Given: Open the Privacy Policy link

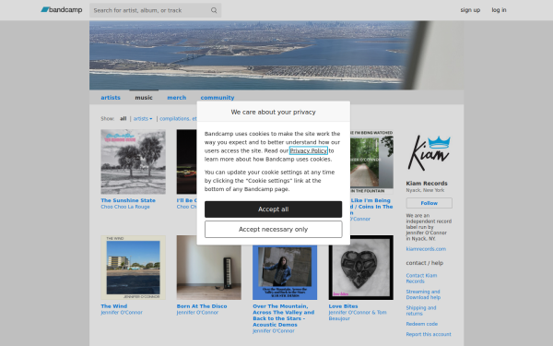Looking at the screenshot, I should tap(308, 150).
